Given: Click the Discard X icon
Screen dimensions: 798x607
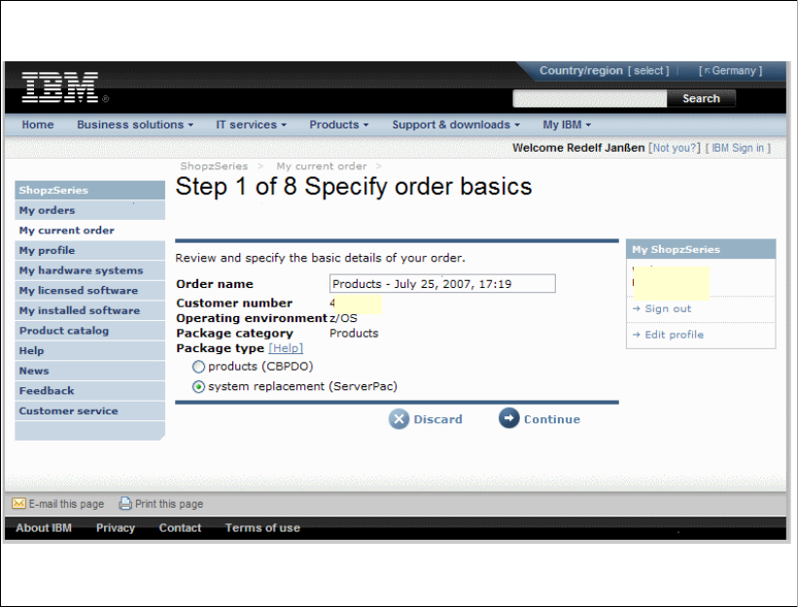Looking at the screenshot, I should [x=399, y=419].
